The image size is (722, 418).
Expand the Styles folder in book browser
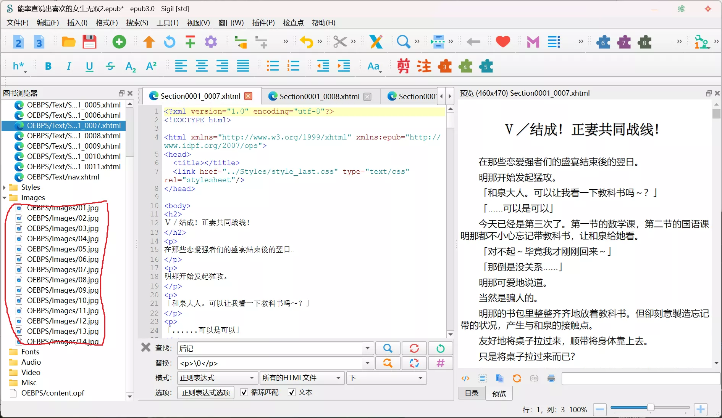pyautogui.click(x=5, y=187)
